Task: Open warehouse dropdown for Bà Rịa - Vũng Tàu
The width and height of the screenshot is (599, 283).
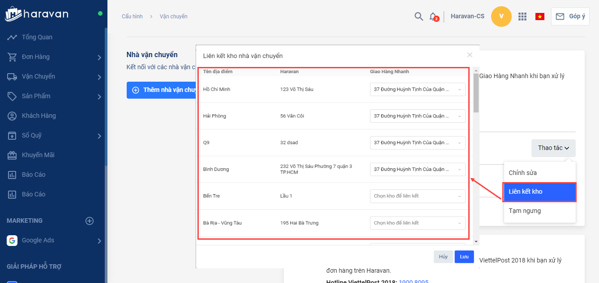Action: 417,223
